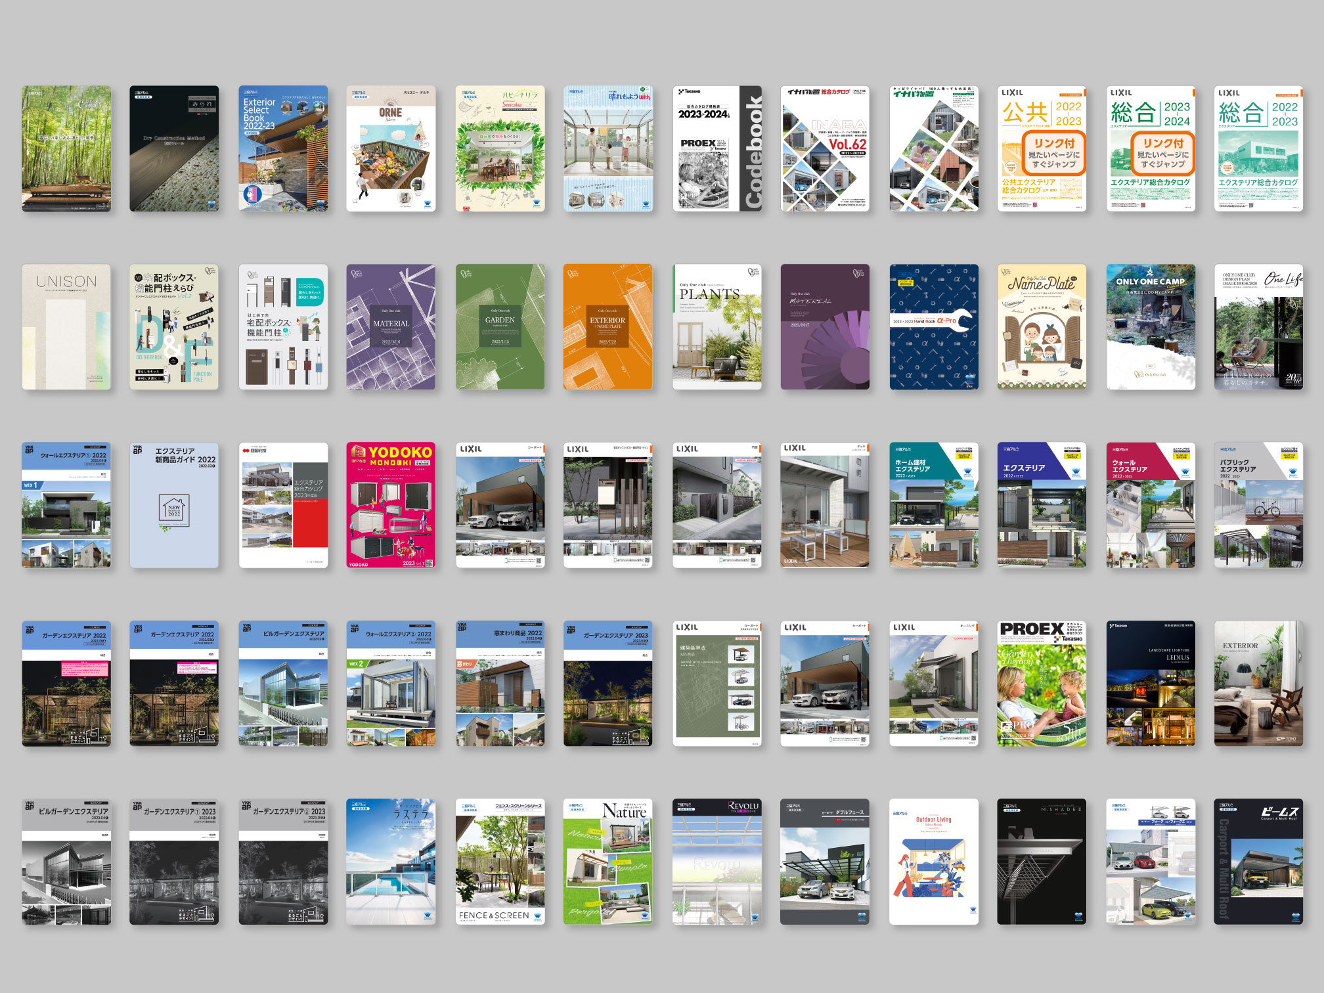Open the REVOLU catalog
The width and height of the screenshot is (1324, 993).
[x=717, y=862]
